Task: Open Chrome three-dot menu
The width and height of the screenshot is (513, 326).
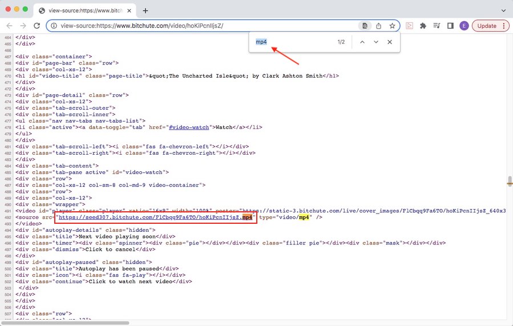Action: coord(504,26)
